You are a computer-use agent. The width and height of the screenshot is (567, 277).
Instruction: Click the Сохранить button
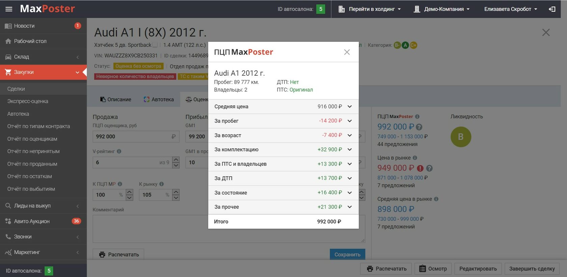pos(347,254)
